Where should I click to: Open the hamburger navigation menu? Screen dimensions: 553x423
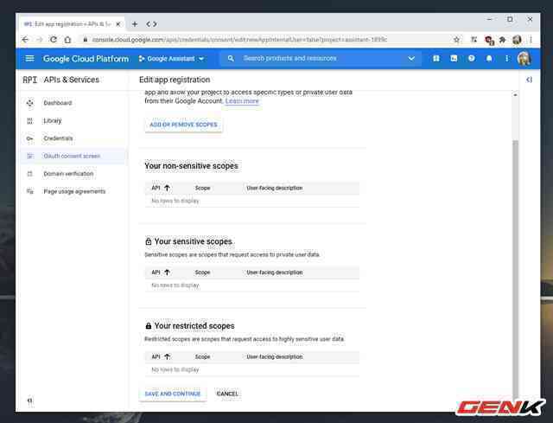[30, 58]
